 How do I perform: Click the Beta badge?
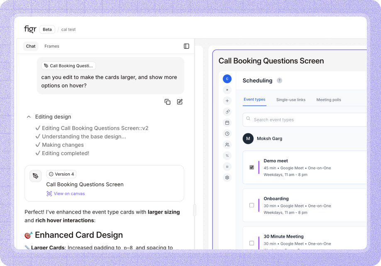pos(47,30)
